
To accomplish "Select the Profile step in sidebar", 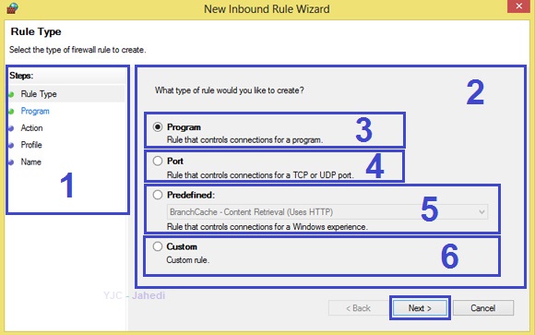I will pos(31,145).
